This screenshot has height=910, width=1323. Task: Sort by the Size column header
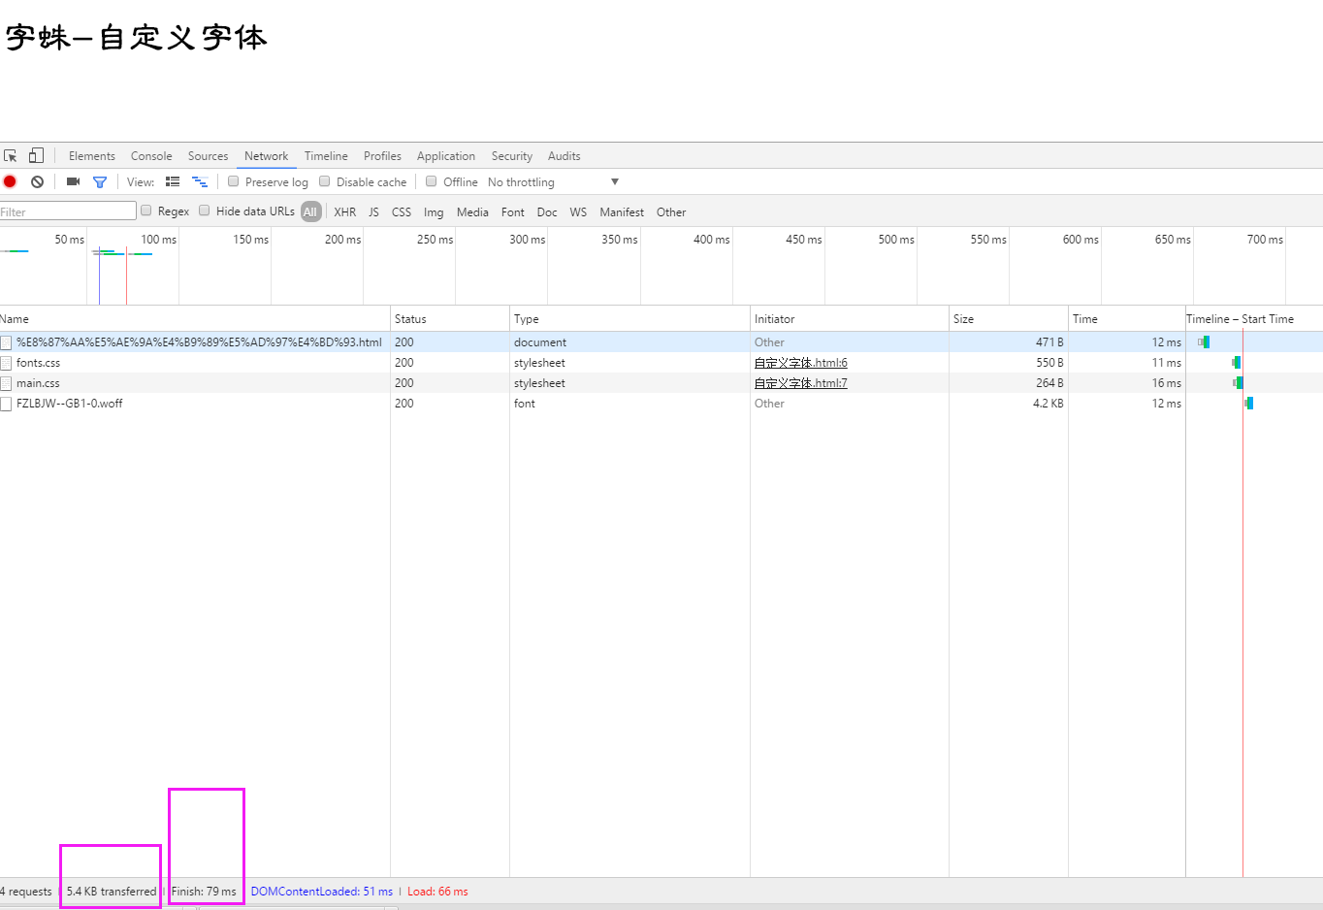click(1009, 319)
